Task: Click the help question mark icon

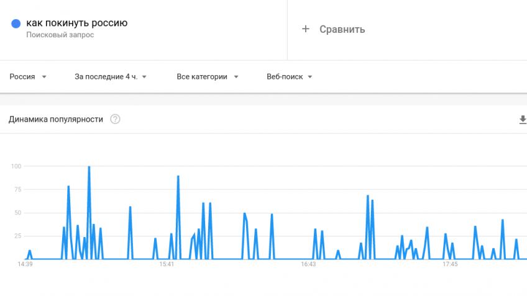Action: (115, 119)
